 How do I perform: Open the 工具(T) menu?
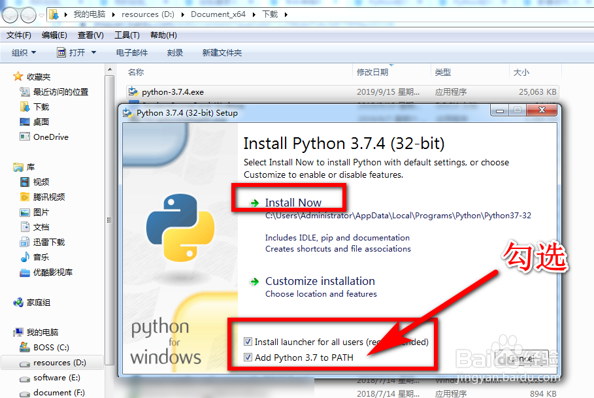pos(127,35)
